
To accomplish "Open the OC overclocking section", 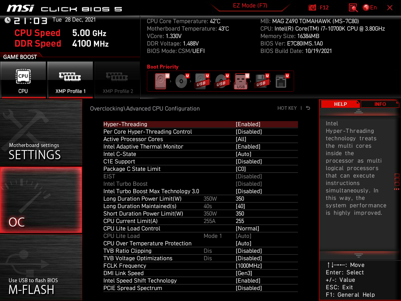I will (x=41, y=200).
